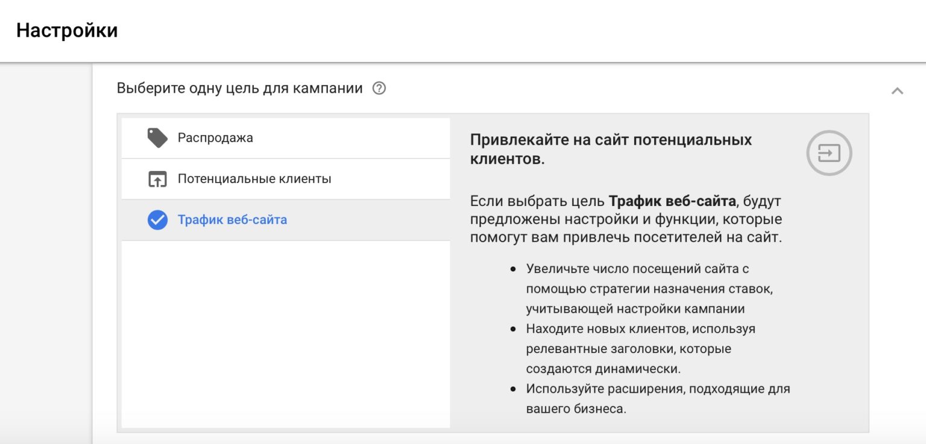Click the 'Выберите одну цель для кампании' heading
Viewport: 926px width, 444px height.
[239, 89]
